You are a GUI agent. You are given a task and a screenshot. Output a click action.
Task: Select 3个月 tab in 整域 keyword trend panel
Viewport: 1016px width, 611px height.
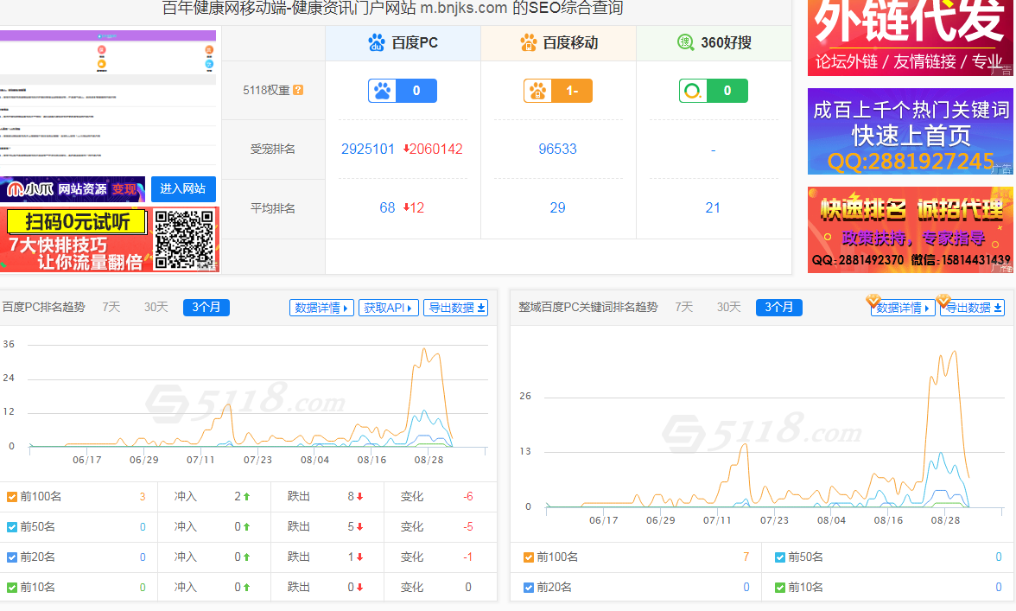click(x=779, y=307)
